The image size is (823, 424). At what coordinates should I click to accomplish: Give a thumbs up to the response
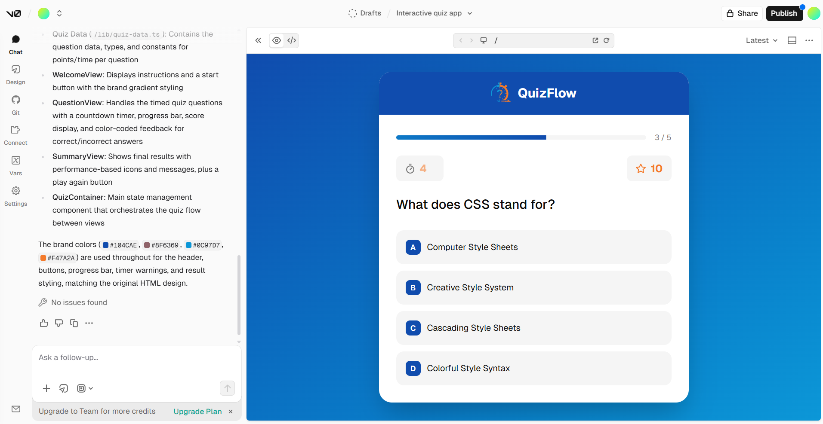coord(43,323)
